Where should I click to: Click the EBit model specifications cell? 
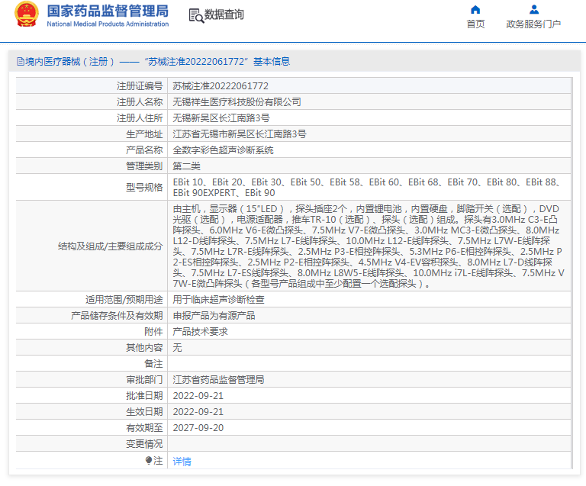(369, 187)
